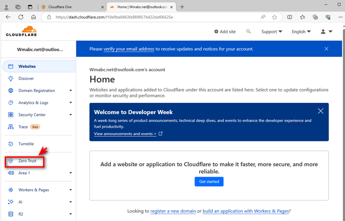Click the Discover lightbulb icon
Viewport: 345px width, 221px height.
10,78
